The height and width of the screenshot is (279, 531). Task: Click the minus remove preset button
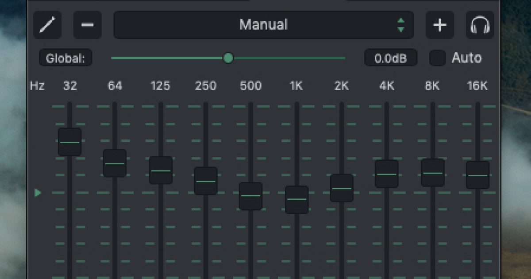(88, 25)
